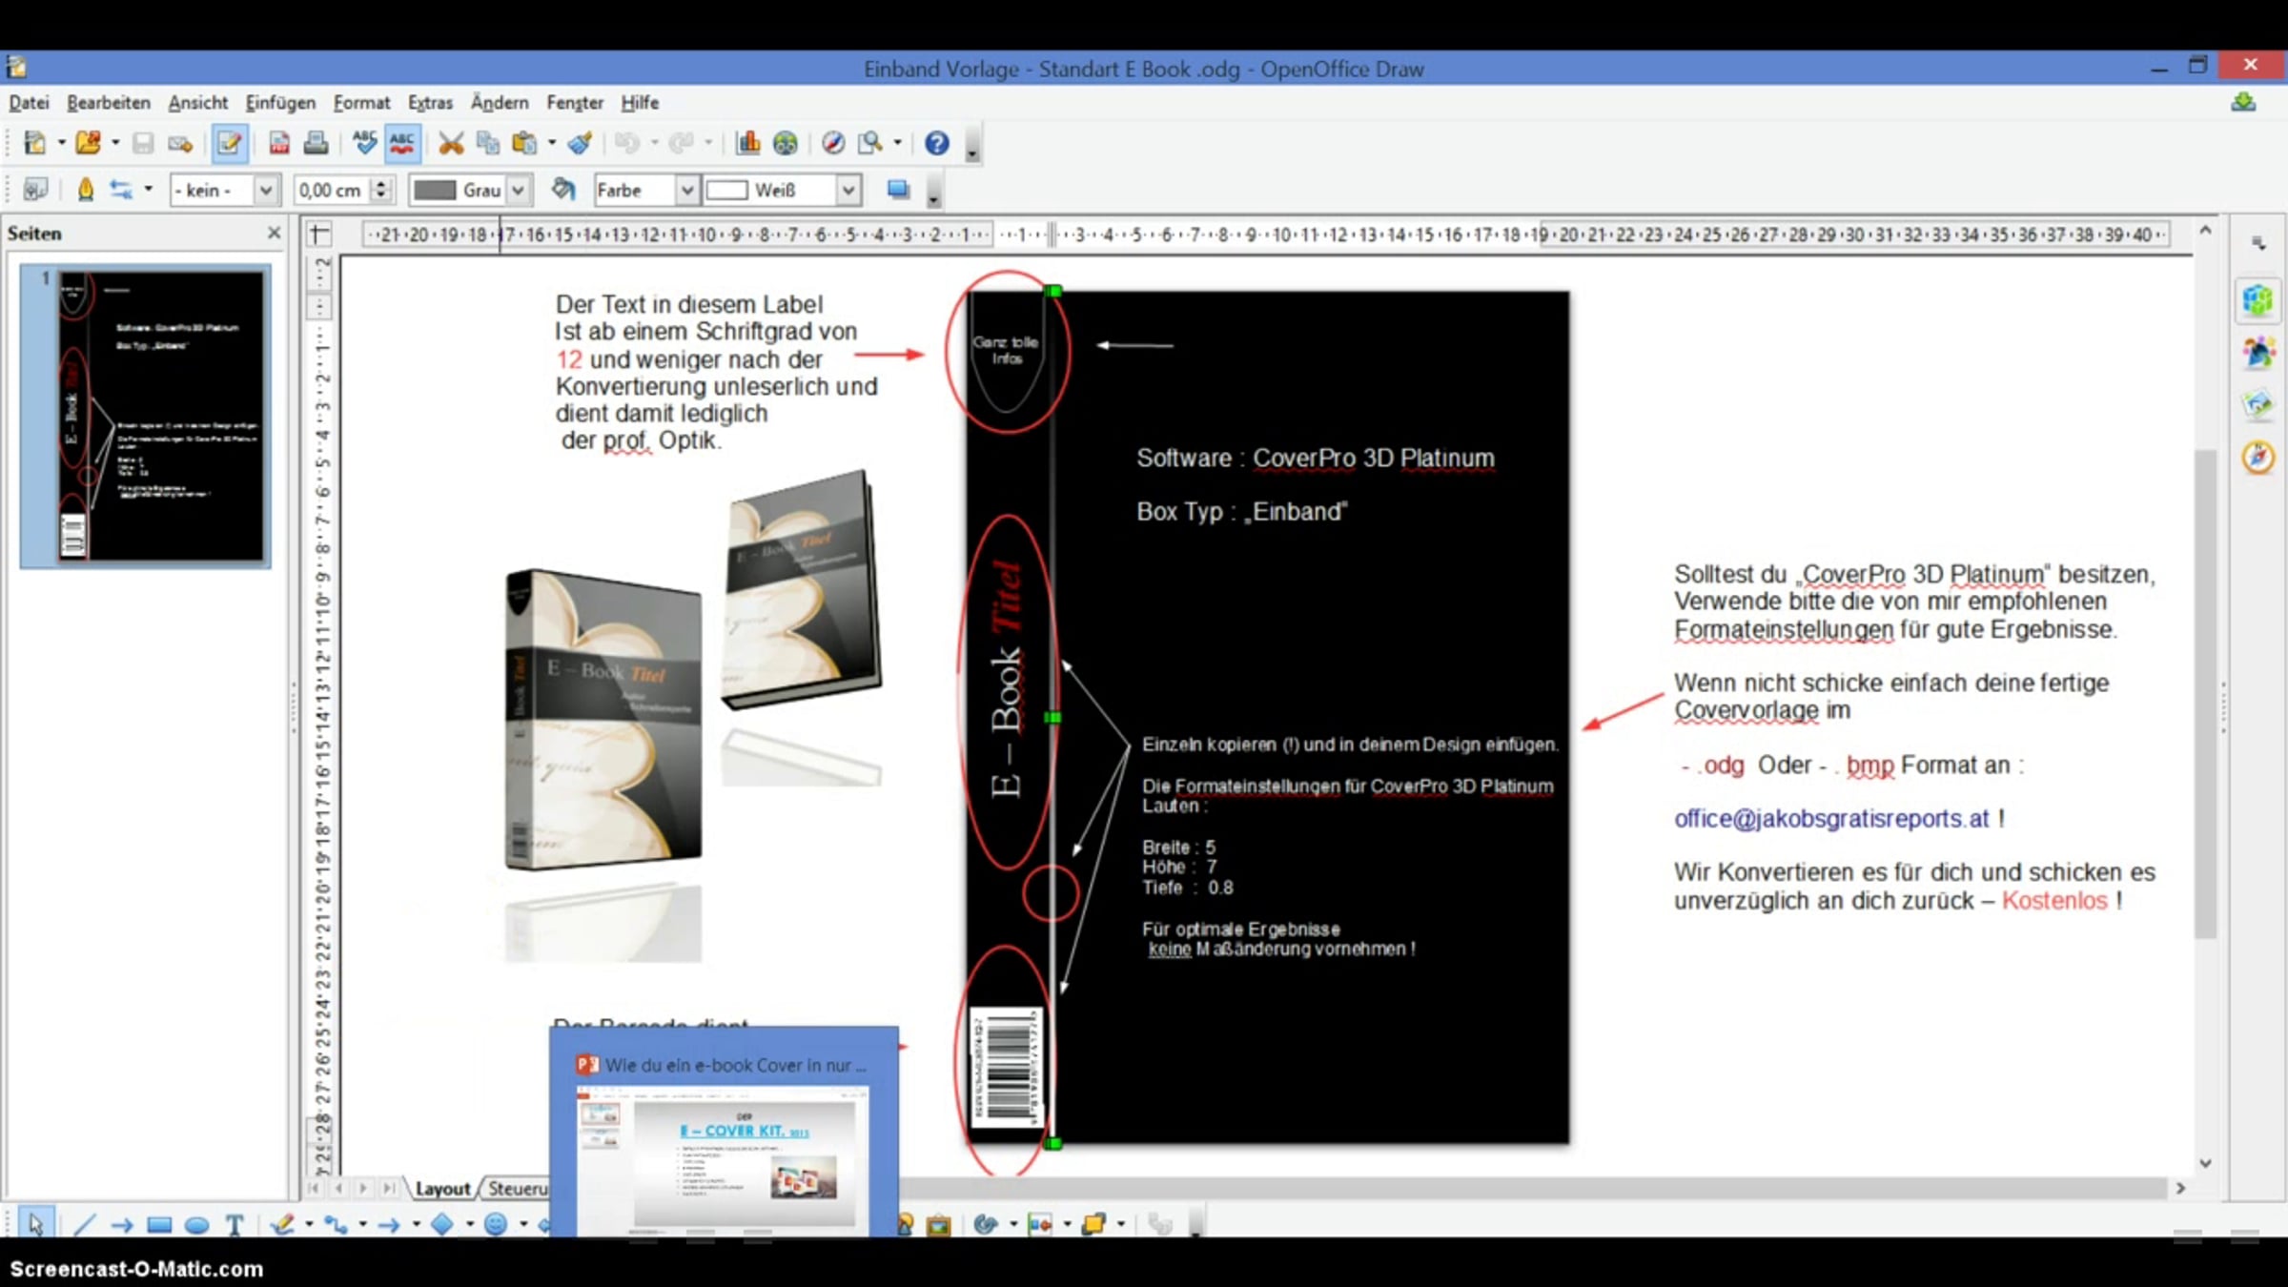Screen dimensions: 2288x1287
Task: Open the fill color 'Weiß' dropdown
Action: click(x=848, y=190)
